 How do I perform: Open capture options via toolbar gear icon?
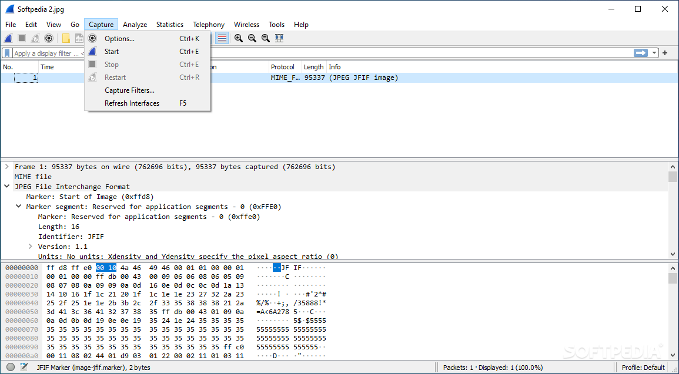(x=49, y=39)
